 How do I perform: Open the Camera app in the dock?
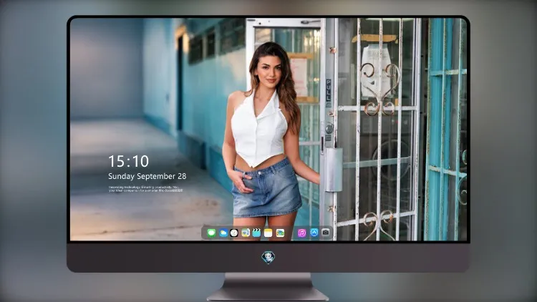[x=326, y=233]
